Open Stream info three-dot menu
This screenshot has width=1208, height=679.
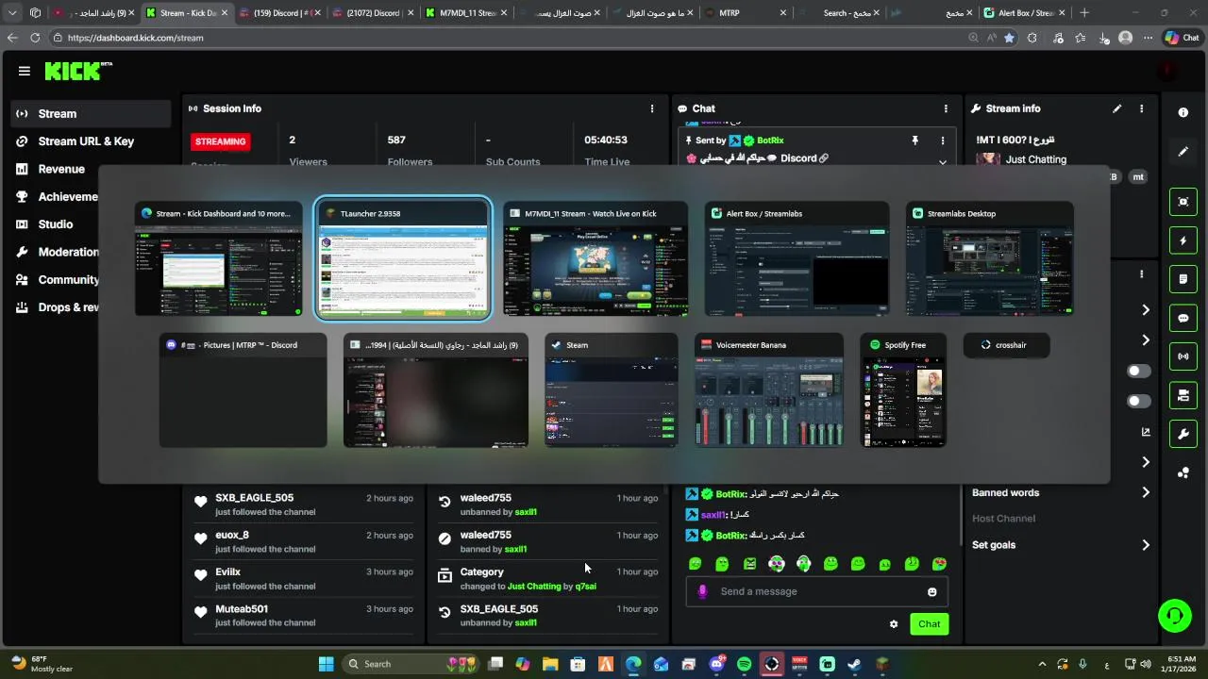(1141, 108)
